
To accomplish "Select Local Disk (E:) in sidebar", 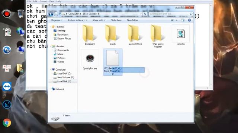I will 64,81.
